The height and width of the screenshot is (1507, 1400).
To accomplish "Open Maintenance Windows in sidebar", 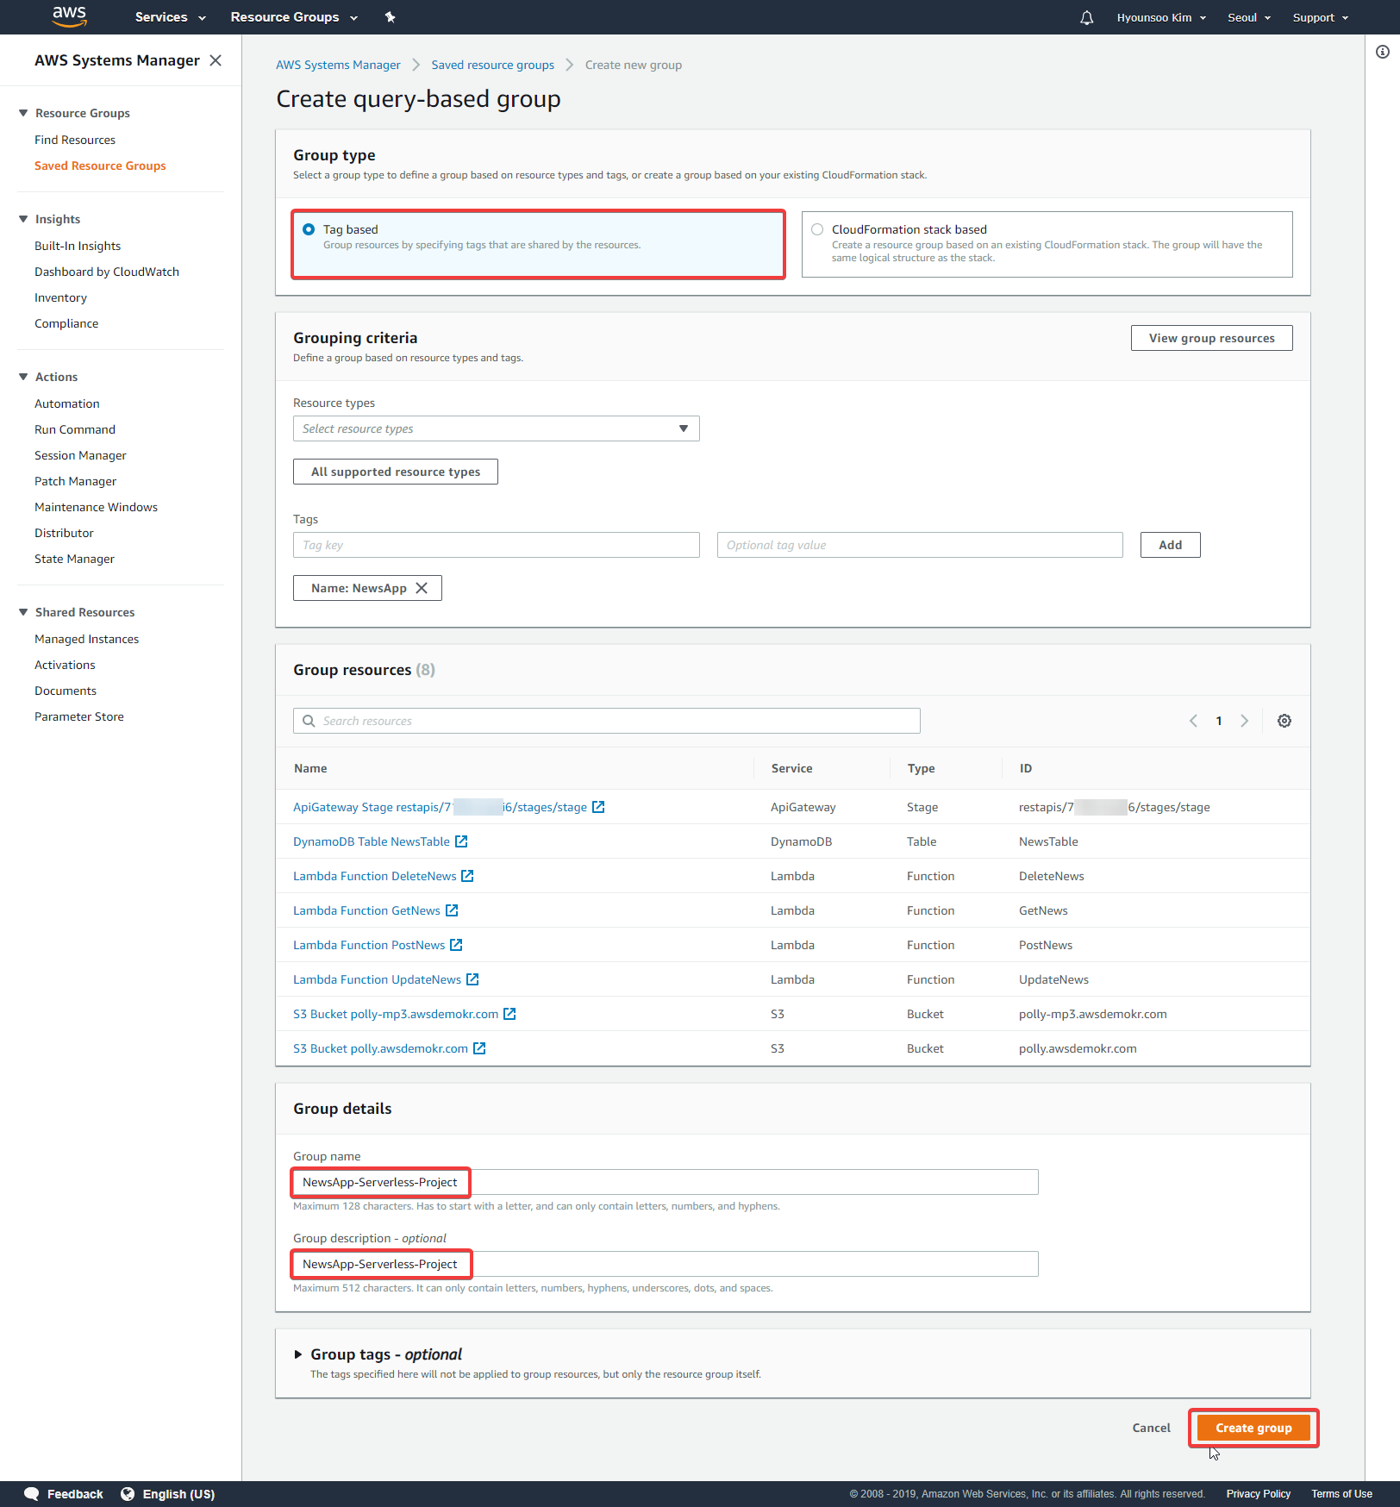I will click(x=96, y=507).
